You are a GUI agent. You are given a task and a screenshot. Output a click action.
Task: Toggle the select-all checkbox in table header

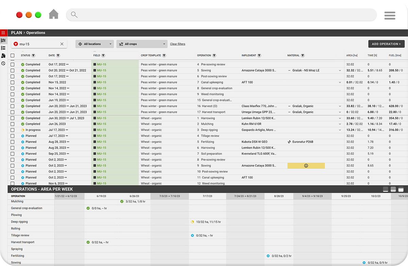pyautogui.click(x=13, y=55)
